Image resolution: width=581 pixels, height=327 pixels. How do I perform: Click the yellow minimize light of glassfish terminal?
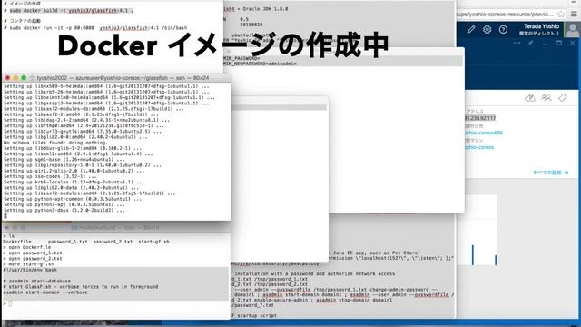15,78
